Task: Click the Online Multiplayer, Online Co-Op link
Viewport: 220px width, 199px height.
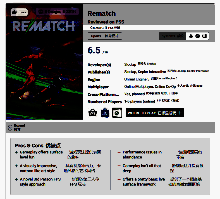Action: [150, 87]
